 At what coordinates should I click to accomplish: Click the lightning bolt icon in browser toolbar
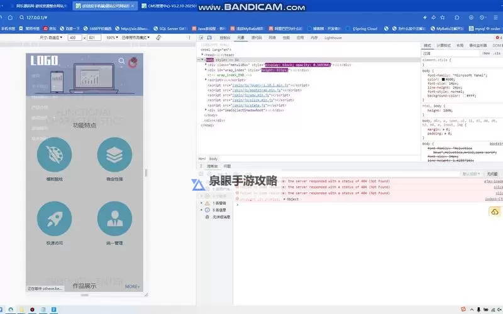(x=425, y=18)
